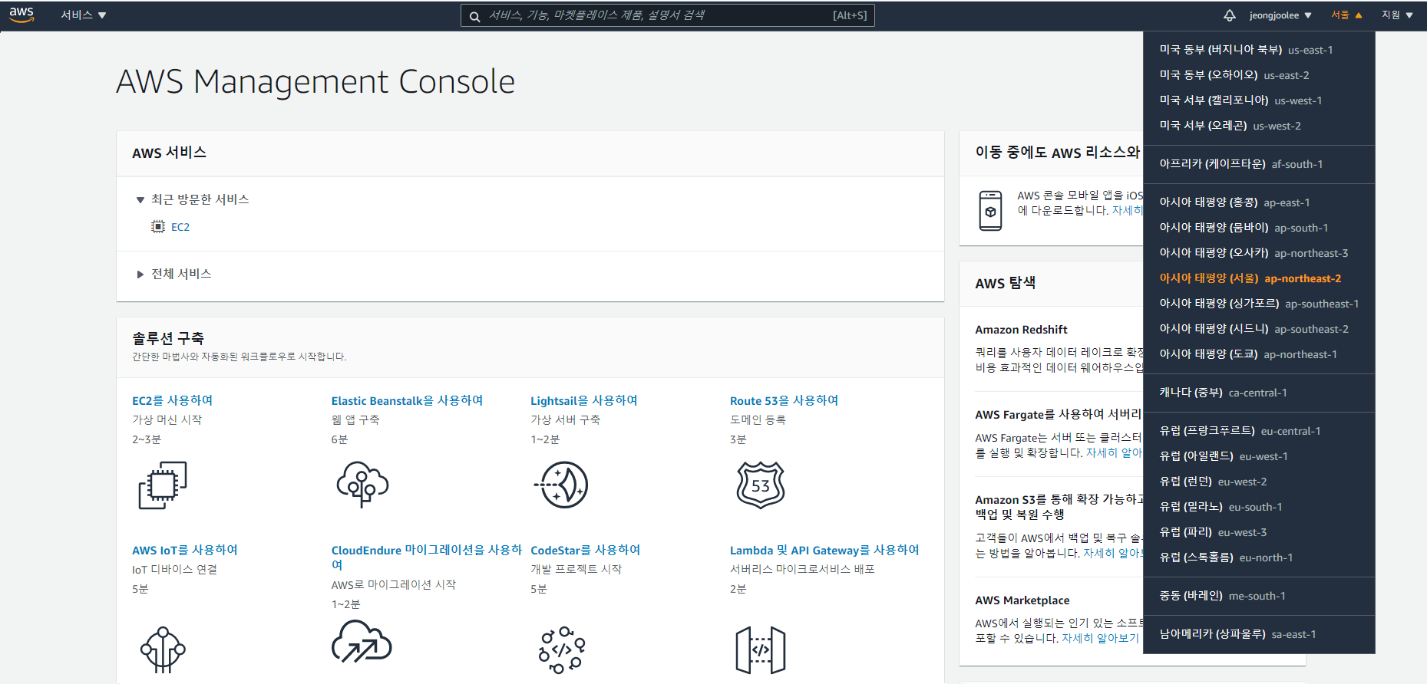Open the 서비스 services dropdown
This screenshot has height=684, width=1427.
click(84, 15)
